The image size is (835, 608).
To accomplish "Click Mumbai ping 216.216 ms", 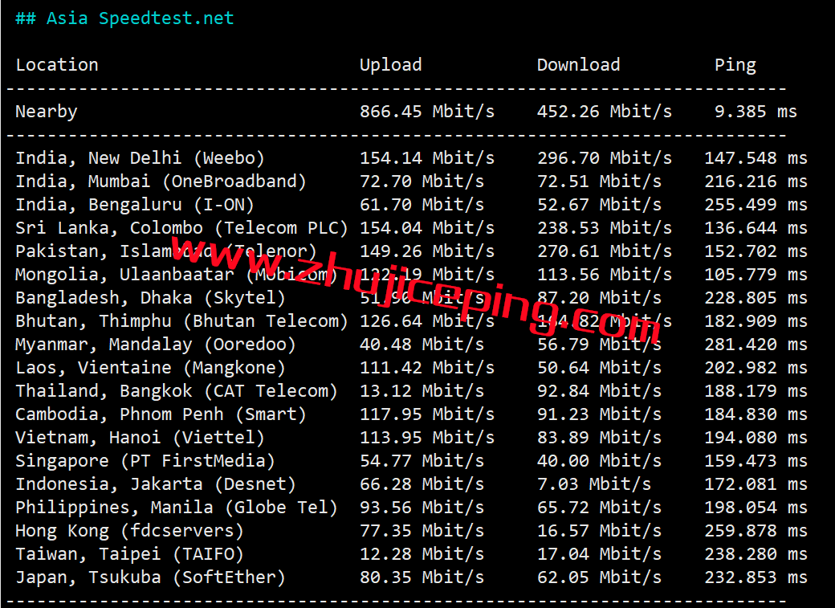I will [756, 182].
